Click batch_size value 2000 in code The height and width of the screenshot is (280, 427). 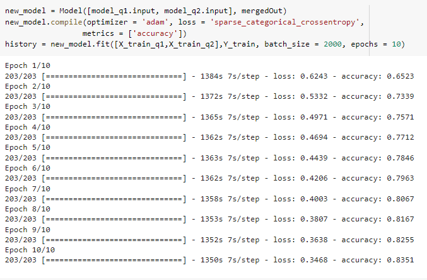click(x=332, y=44)
